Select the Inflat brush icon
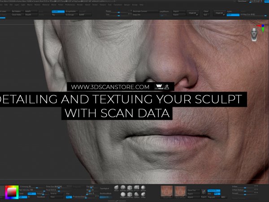Image resolution: width=269 pixels, height=202 pixels. (x=143, y=195)
